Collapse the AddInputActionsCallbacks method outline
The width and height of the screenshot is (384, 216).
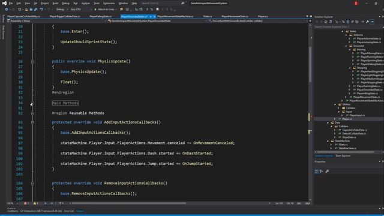[32, 122]
